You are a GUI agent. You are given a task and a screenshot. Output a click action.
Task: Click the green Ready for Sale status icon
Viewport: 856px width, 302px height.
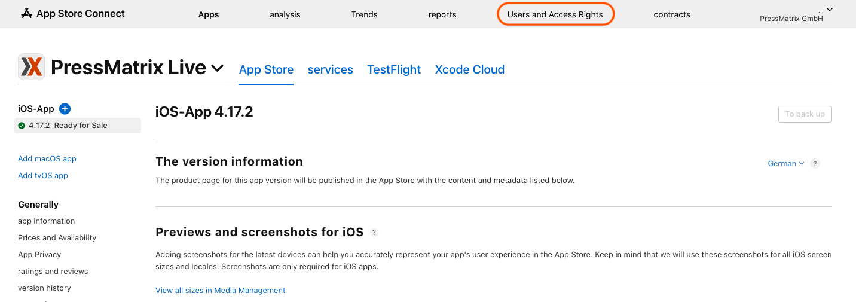pyautogui.click(x=22, y=126)
